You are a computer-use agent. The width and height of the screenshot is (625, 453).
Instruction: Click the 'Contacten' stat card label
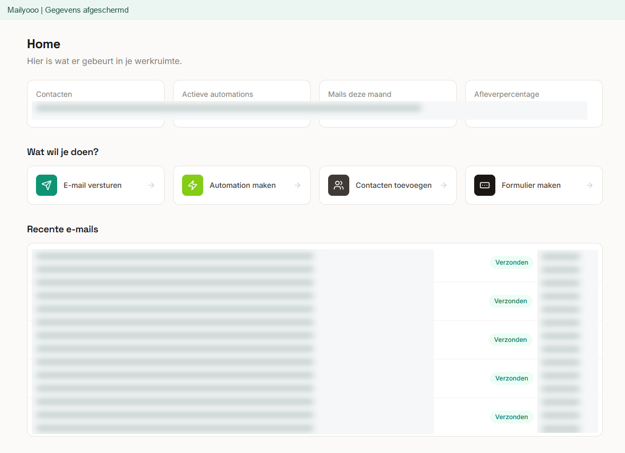click(54, 94)
